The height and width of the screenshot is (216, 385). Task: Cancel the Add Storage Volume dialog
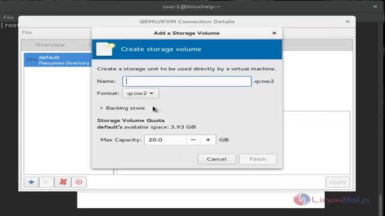pyautogui.click(x=217, y=159)
